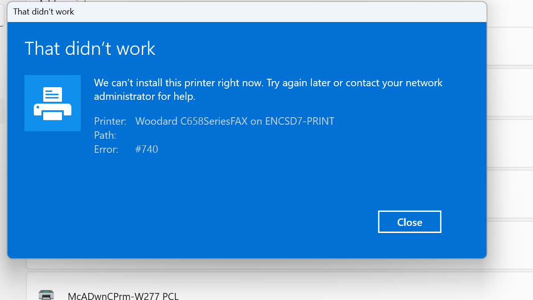Click the error code #740
This screenshot has width=533, height=300.
pyautogui.click(x=147, y=150)
